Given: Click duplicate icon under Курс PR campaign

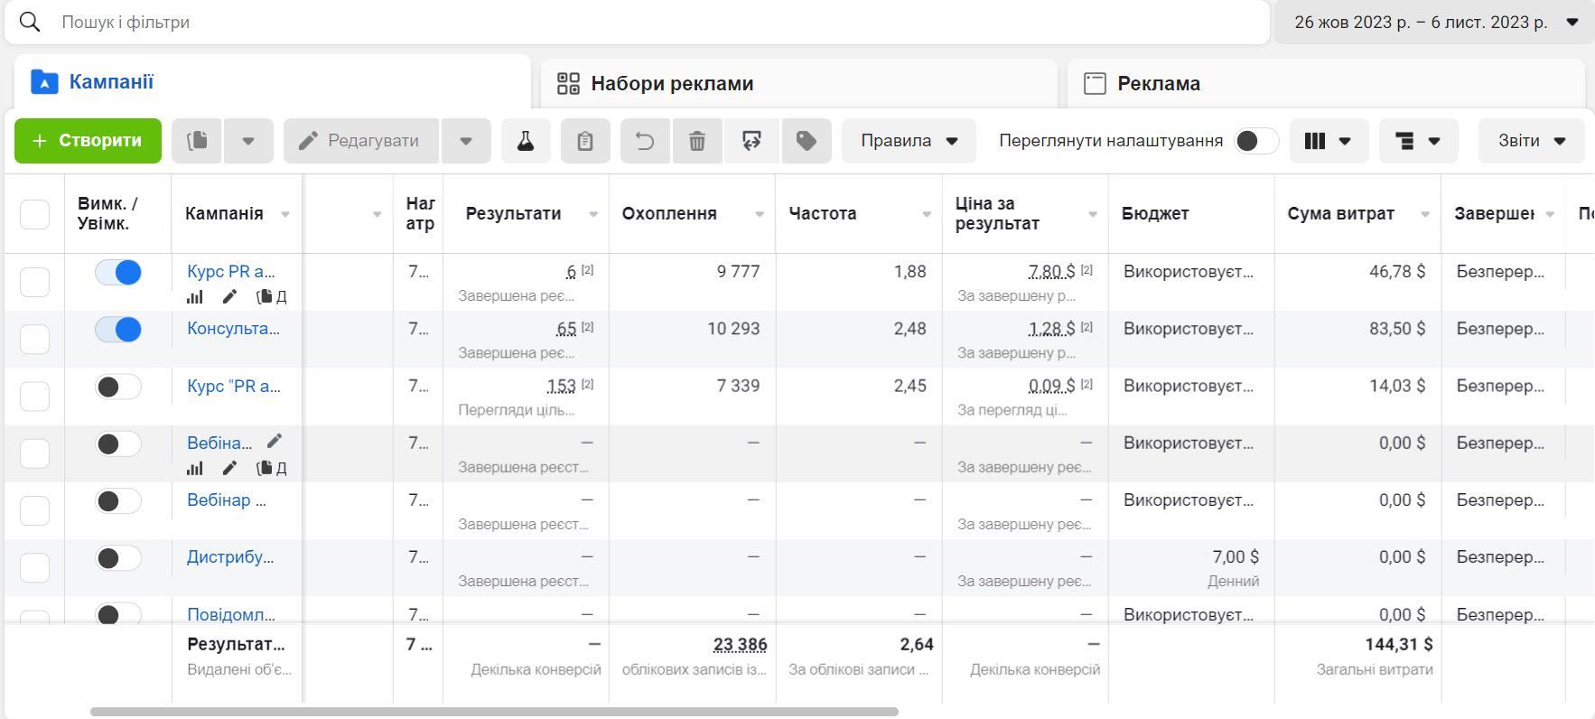Looking at the screenshot, I should [x=265, y=296].
